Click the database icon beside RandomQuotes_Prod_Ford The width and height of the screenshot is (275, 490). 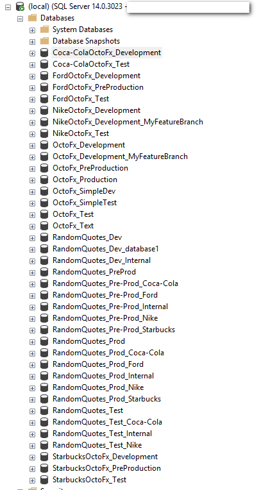(44, 364)
